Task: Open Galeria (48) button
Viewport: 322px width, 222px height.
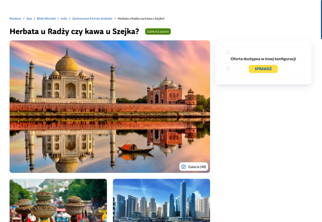Action: click(x=194, y=167)
